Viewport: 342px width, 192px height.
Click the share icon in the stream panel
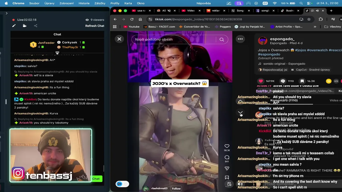[x=36, y=26]
